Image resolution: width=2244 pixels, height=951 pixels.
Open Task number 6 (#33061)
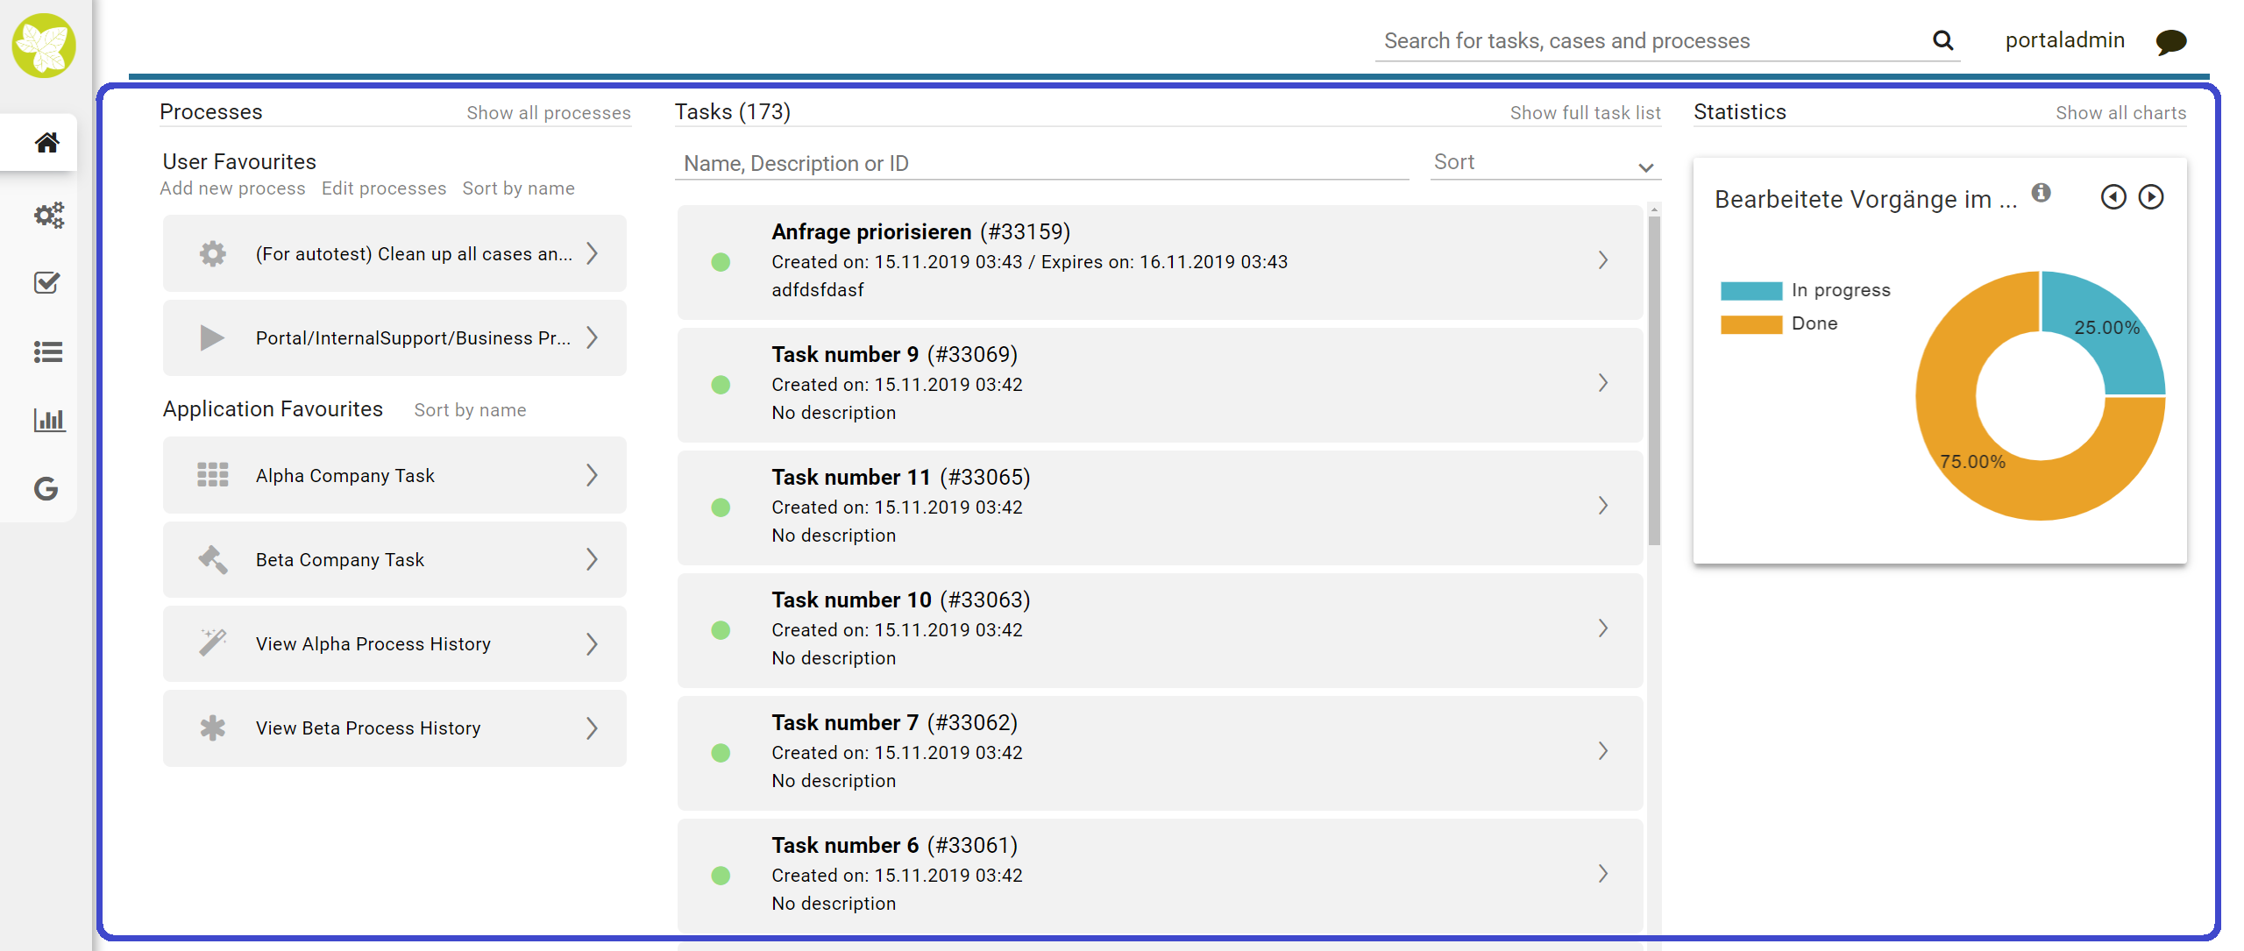pyautogui.click(x=1160, y=875)
